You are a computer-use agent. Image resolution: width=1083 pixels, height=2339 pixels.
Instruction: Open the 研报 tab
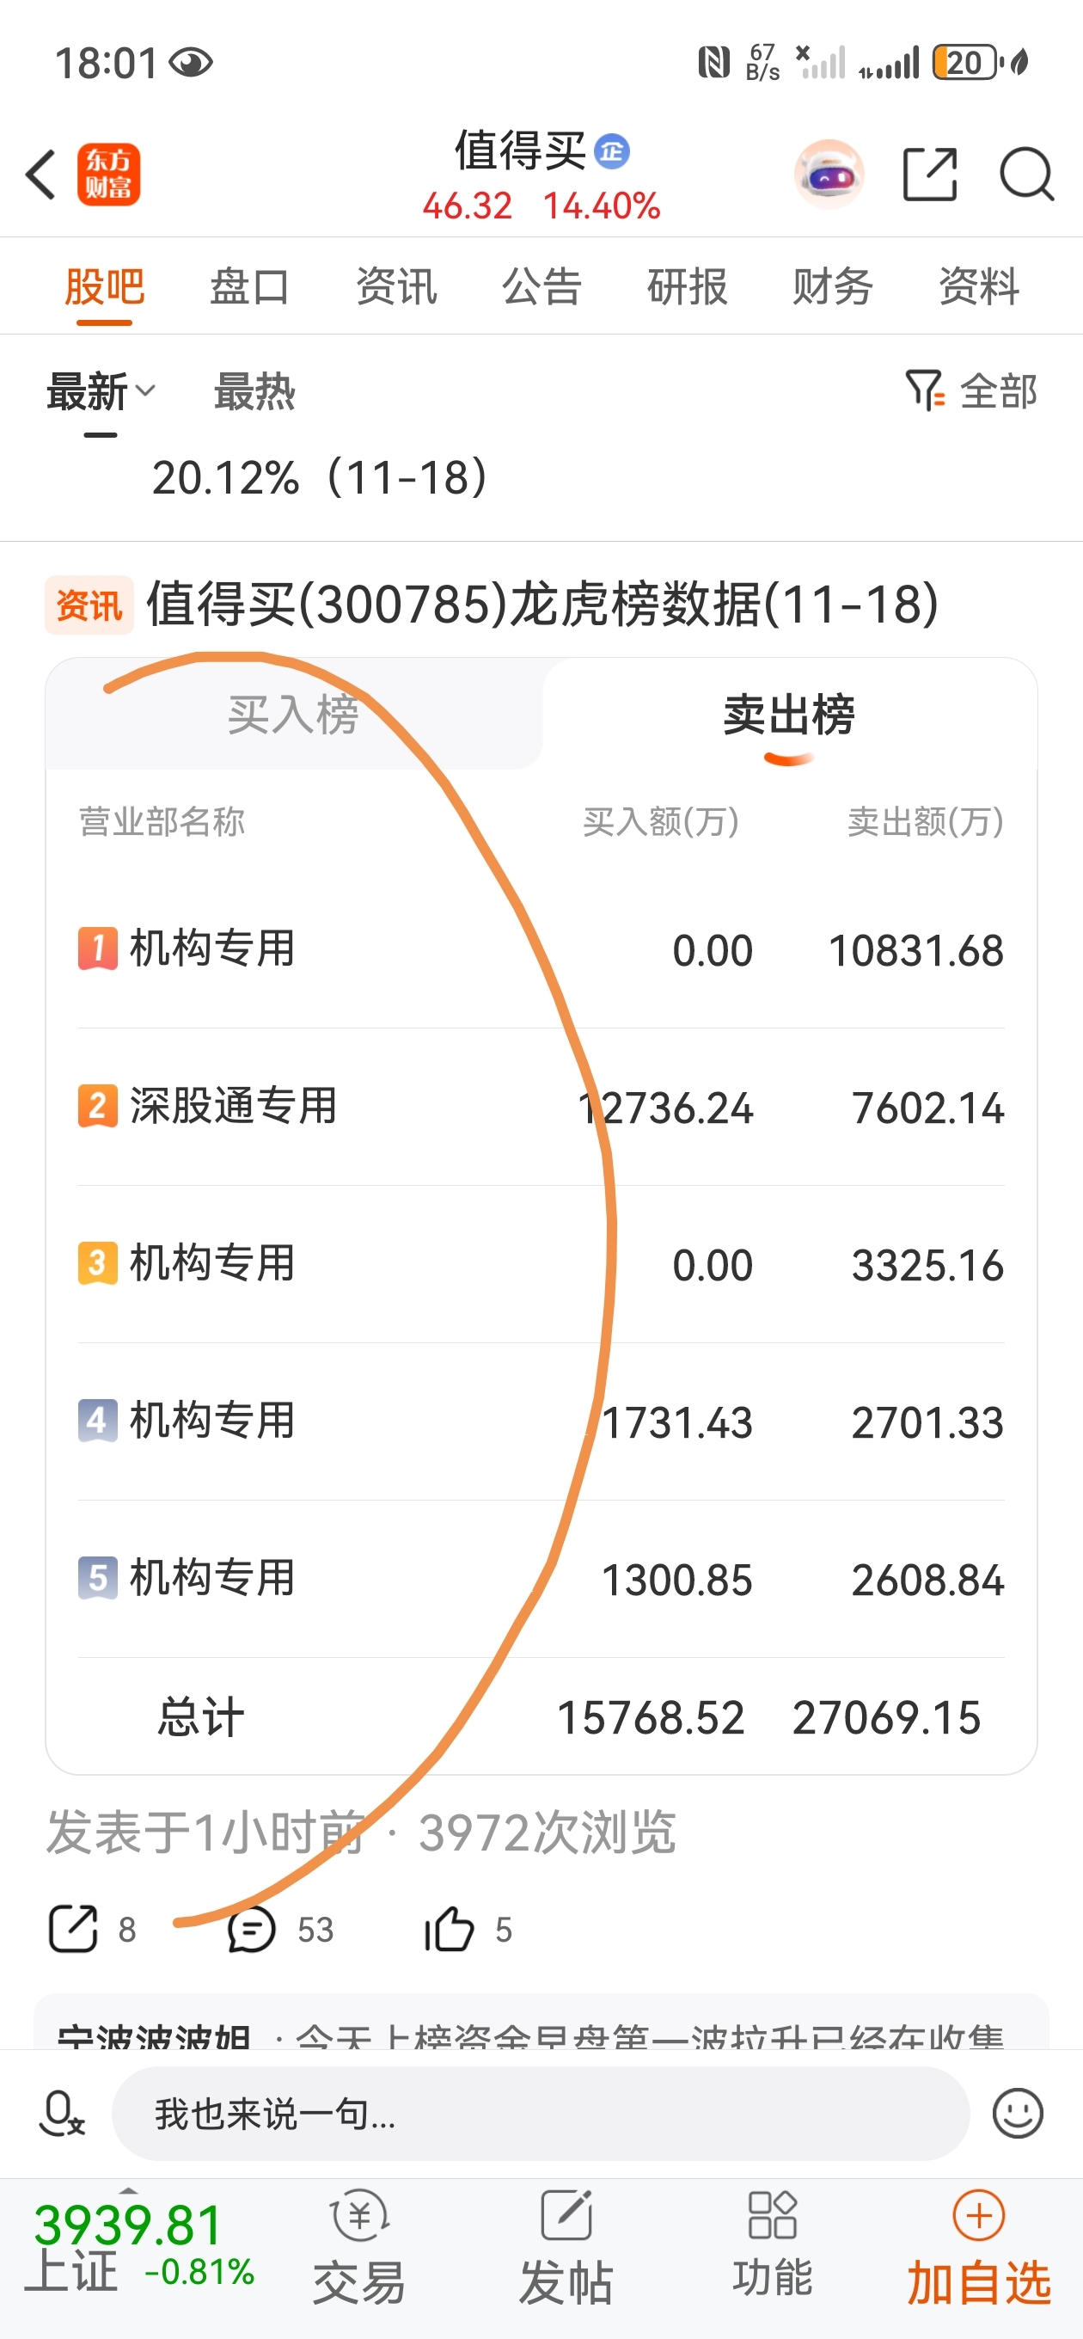point(688,287)
